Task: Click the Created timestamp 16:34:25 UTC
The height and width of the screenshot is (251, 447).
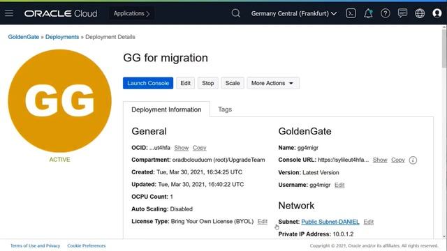Action: 200,172
